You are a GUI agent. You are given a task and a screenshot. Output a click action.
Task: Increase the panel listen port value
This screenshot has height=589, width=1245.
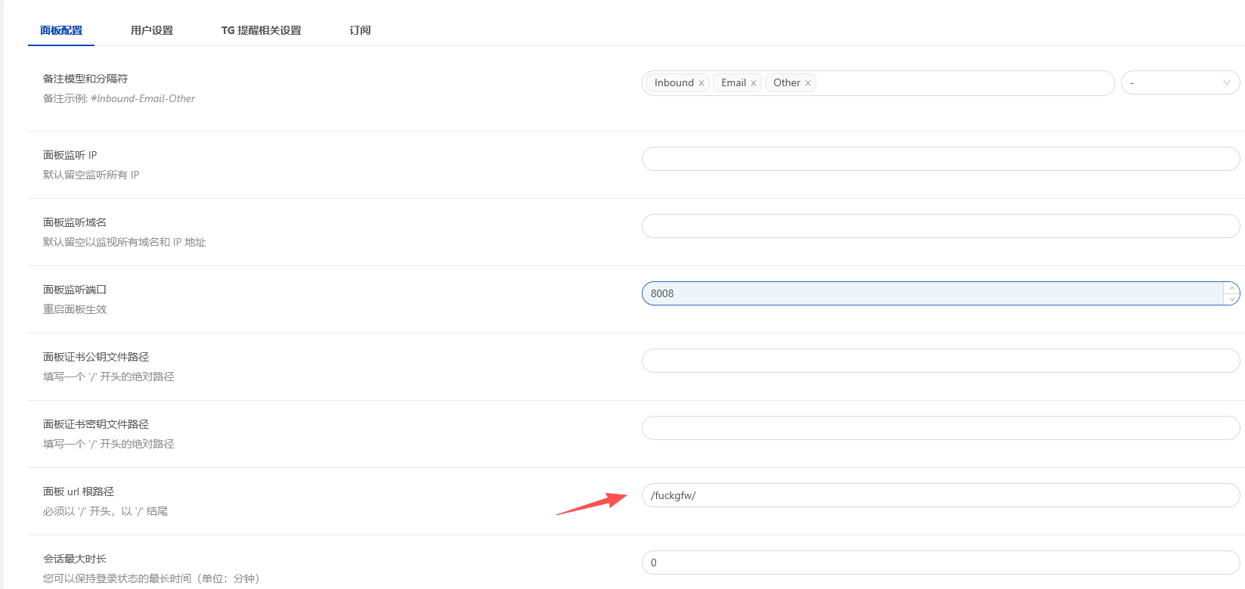click(x=1232, y=288)
